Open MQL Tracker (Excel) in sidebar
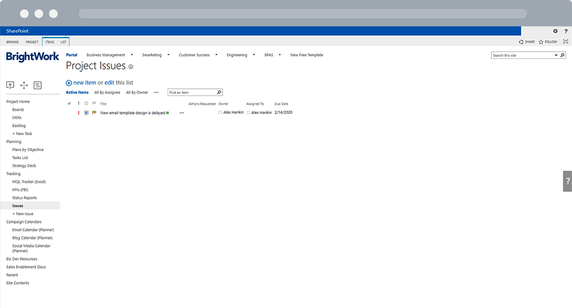Screen dimensions: 572x308 (29, 182)
